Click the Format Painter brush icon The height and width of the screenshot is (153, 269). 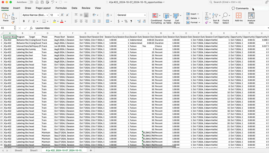point(13,22)
